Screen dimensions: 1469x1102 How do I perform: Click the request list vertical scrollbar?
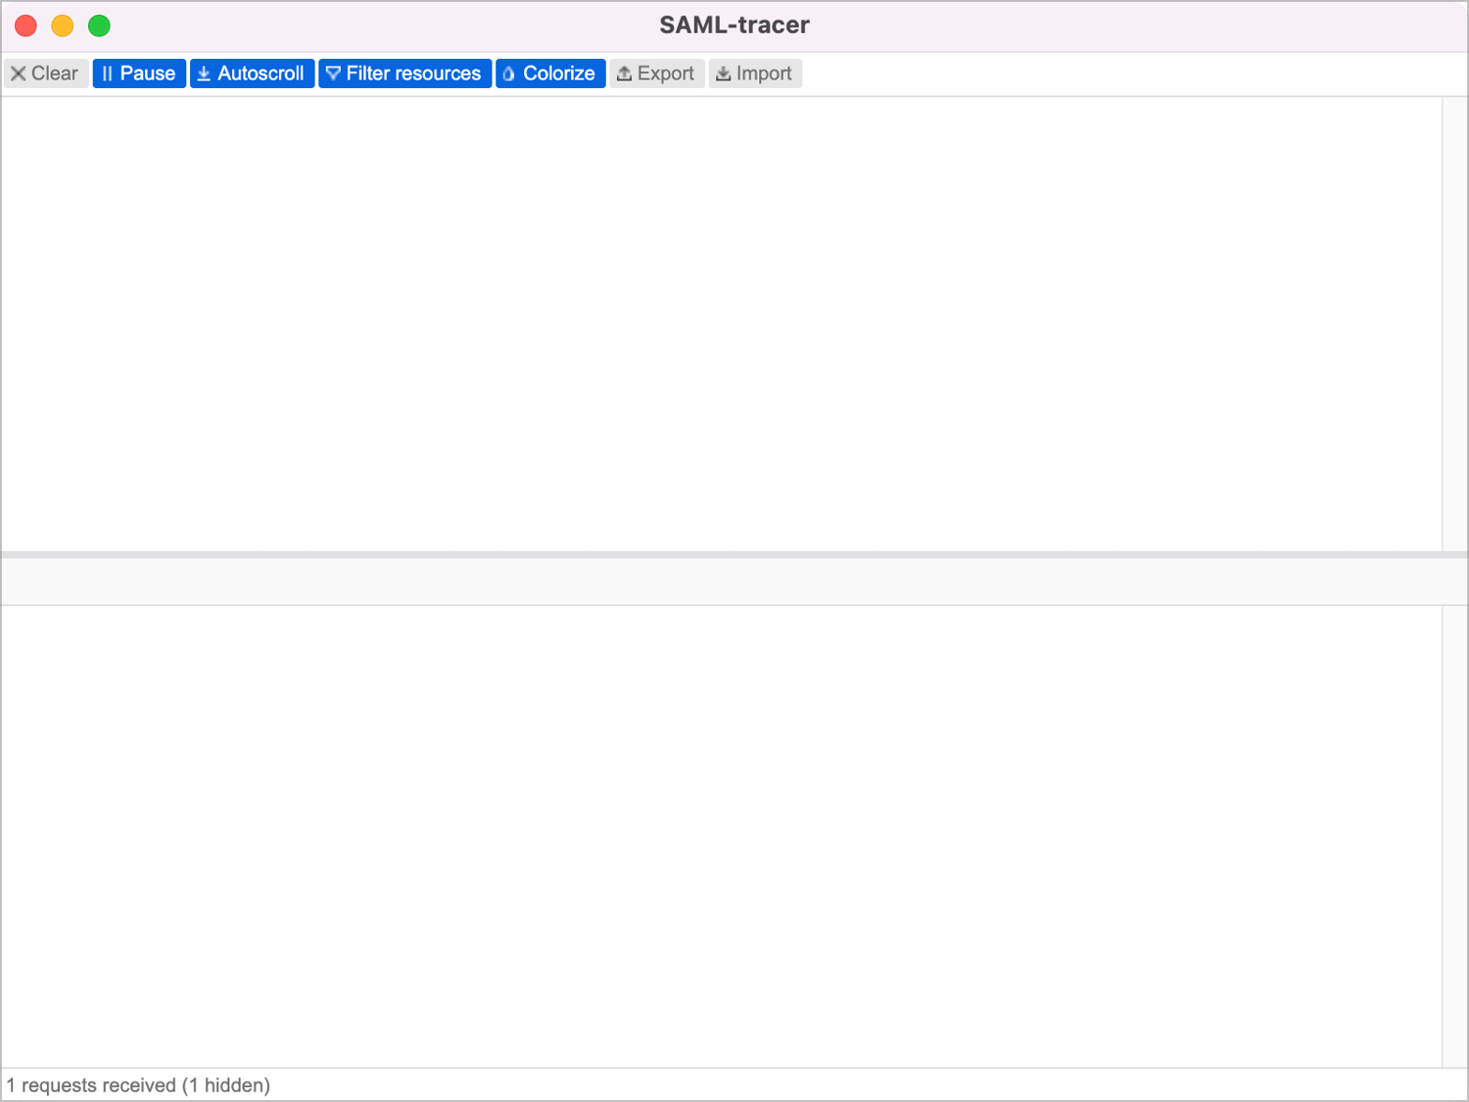pos(1454,323)
